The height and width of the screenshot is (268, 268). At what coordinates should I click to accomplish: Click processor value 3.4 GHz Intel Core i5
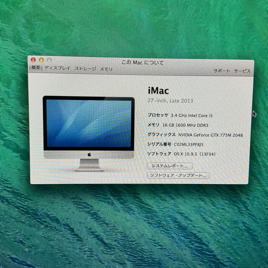click(x=192, y=116)
